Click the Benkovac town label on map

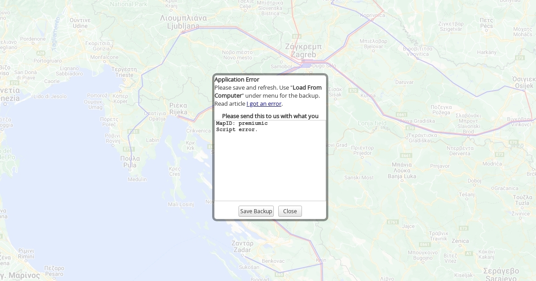click(x=273, y=260)
